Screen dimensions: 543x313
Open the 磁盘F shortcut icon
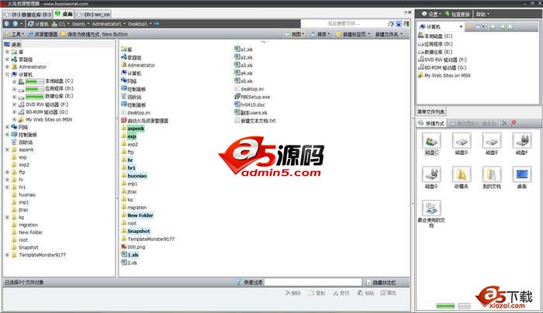point(521,141)
